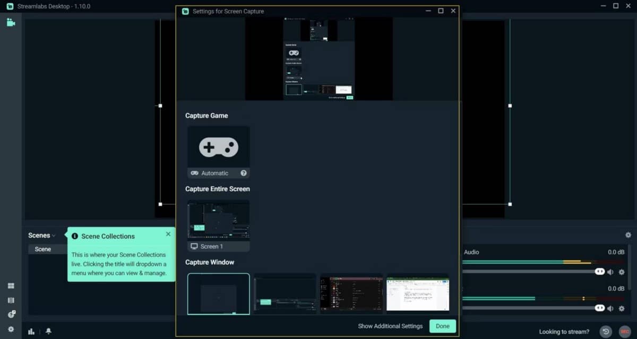Open the Layout Editor grid icon
637x339 pixels.
(11, 286)
